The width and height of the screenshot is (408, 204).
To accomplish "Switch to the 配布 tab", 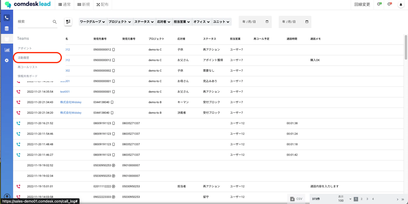I will (102, 4).
